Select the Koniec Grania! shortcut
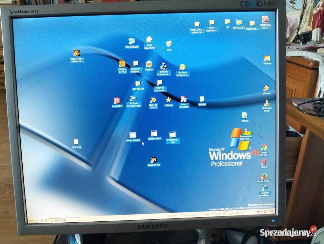This screenshot has width=324, height=244. [133, 137]
